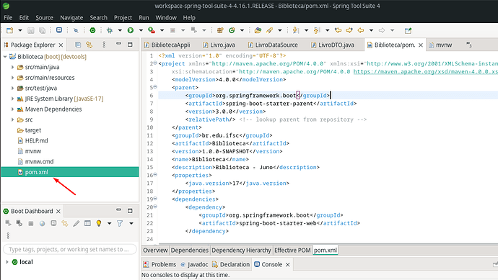
Task: Open the Debug configurations dropdown
Action: click(x=120, y=30)
